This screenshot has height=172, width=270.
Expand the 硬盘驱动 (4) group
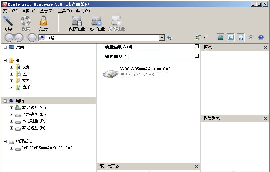[x=197, y=46]
